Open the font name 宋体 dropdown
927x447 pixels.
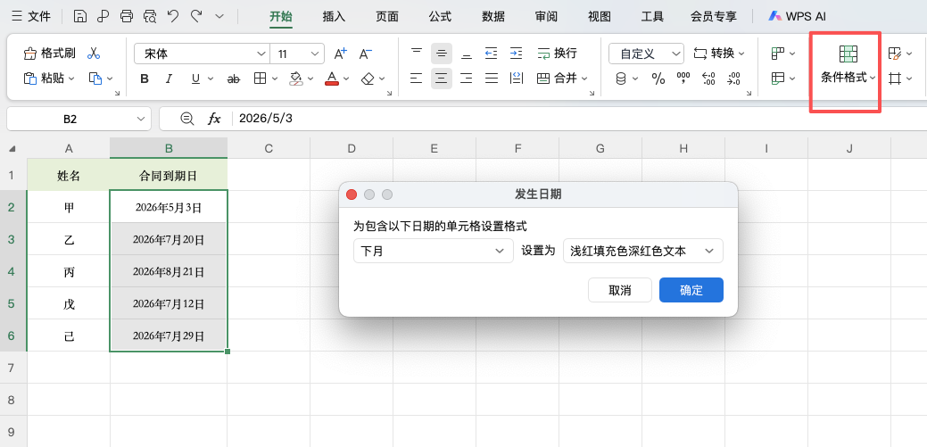click(x=261, y=54)
